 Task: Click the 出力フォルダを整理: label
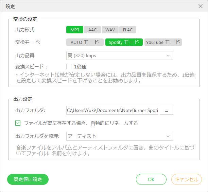pyautogui.click(x=37, y=136)
